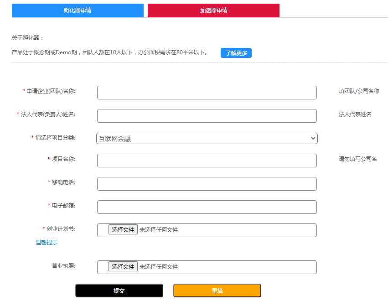Focus the 申请企业(团队)名称 input field
This screenshot has width=388, height=301.
[207, 93]
